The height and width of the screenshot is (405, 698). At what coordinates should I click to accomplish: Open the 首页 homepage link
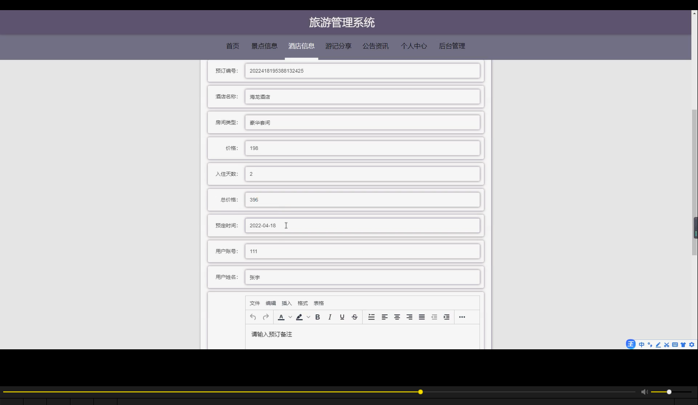click(233, 46)
